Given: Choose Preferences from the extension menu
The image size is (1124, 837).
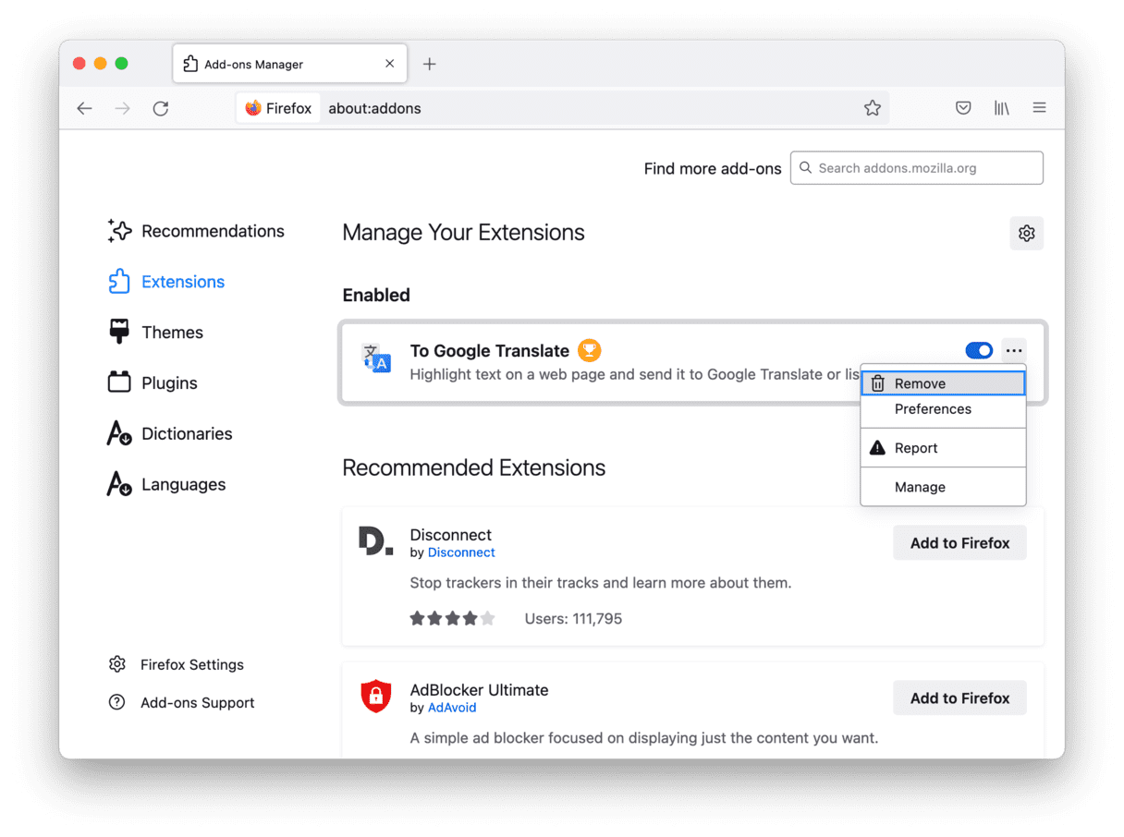Looking at the screenshot, I should pos(943,409).
